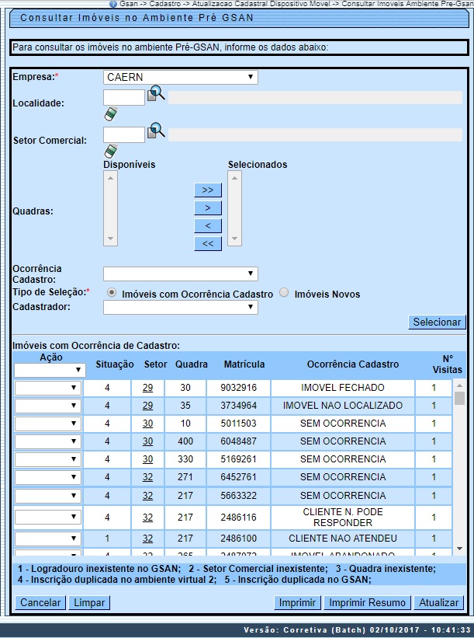Click the help icon beside the Gsan breadcrumb
The image size is (474, 638).
point(113,4)
